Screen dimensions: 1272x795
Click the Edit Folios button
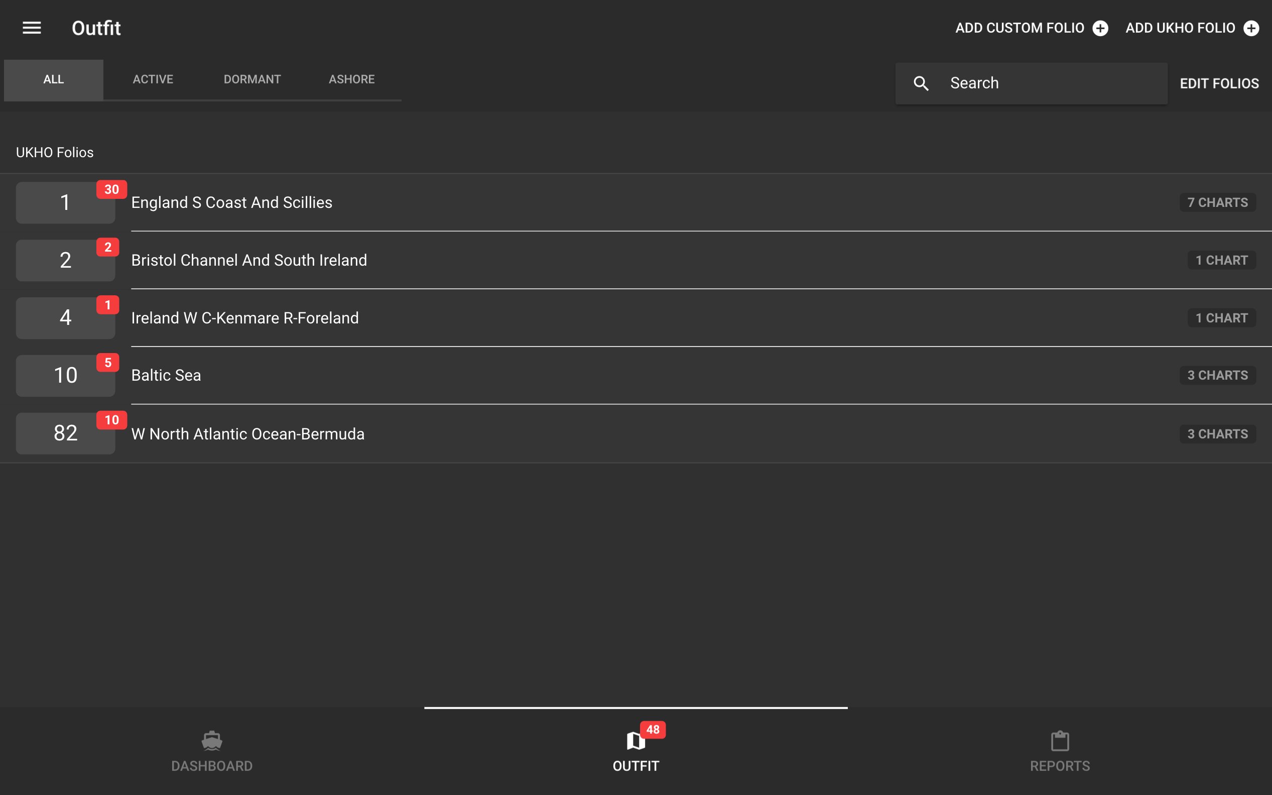click(x=1219, y=83)
